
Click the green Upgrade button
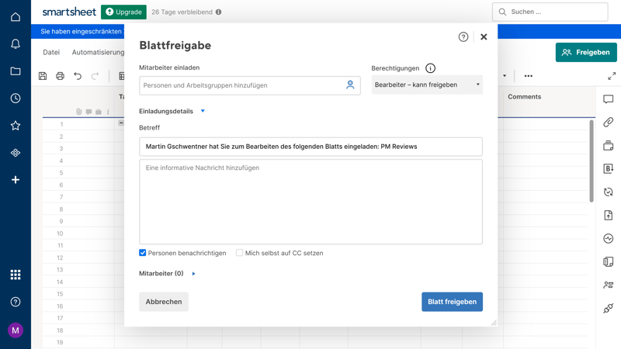pos(123,12)
